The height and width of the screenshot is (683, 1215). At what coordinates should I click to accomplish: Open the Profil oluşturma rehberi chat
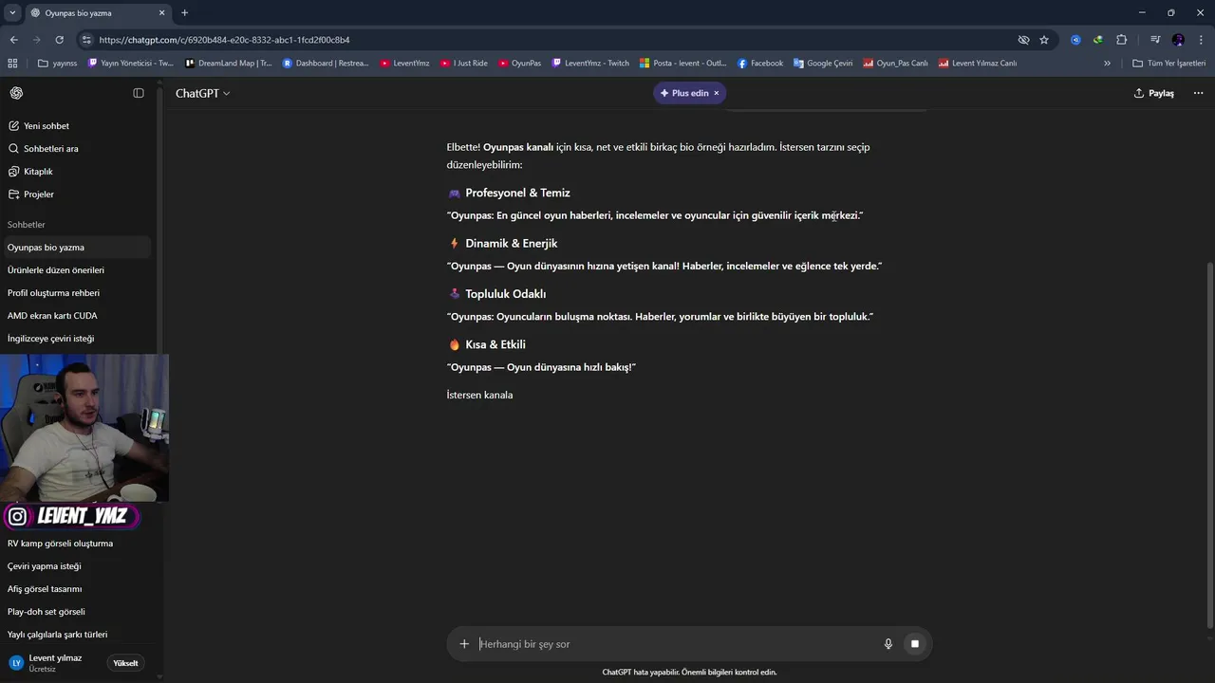(76, 293)
